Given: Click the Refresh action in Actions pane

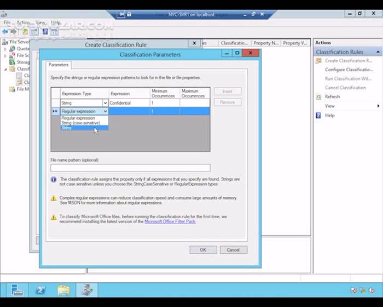Looking at the screenshot, I should 332,96.
